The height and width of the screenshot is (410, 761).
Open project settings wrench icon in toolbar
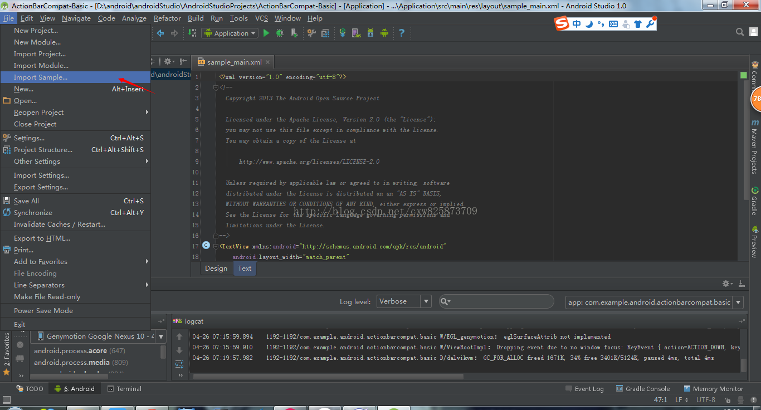pos(311,33)
